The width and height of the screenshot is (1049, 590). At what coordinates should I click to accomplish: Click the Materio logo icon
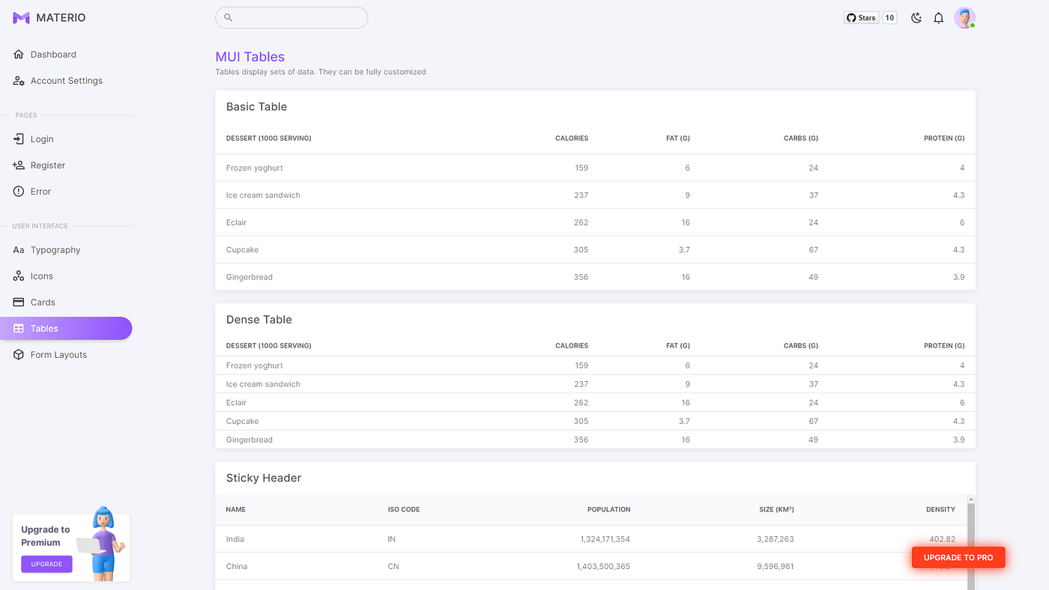click(x=21, y=18)
